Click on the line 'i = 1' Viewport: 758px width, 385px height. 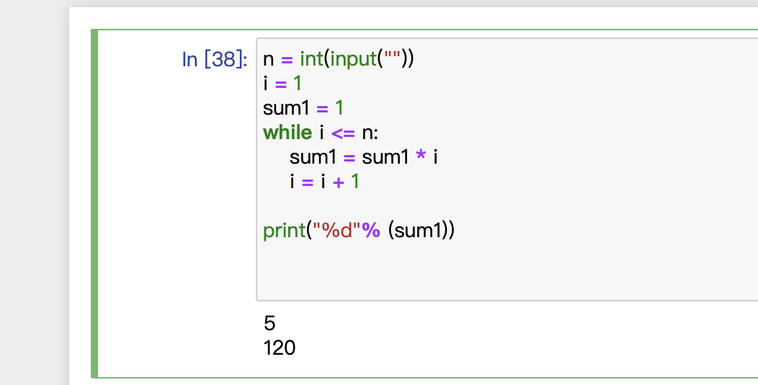[x=282, y=84]
